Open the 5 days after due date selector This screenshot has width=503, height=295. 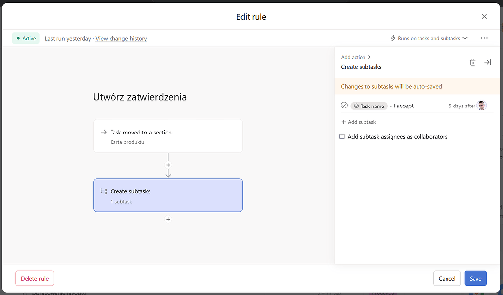[462, 106]
